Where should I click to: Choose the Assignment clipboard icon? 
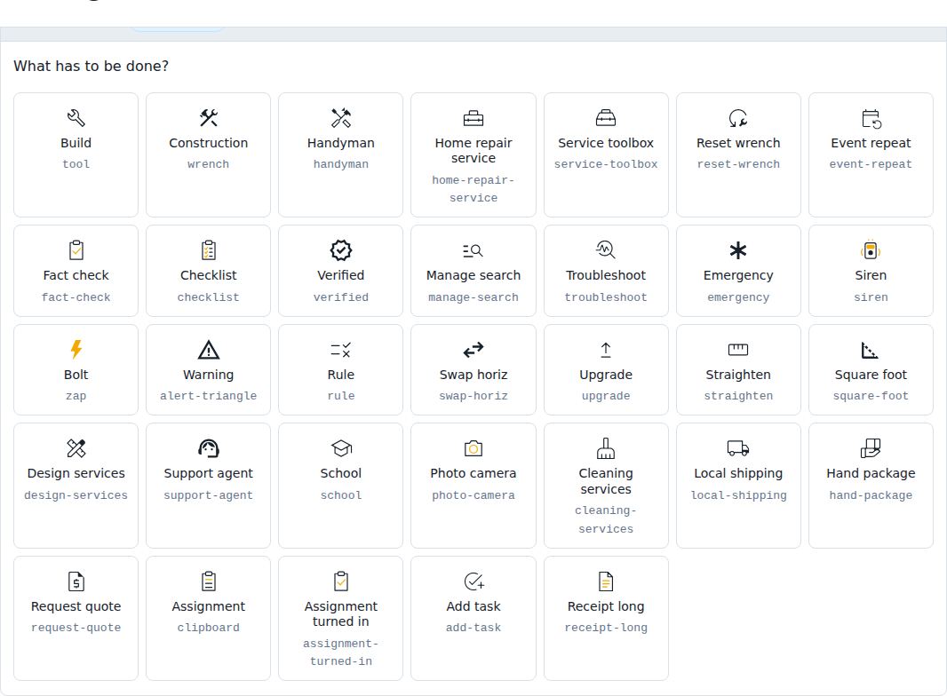209,581
